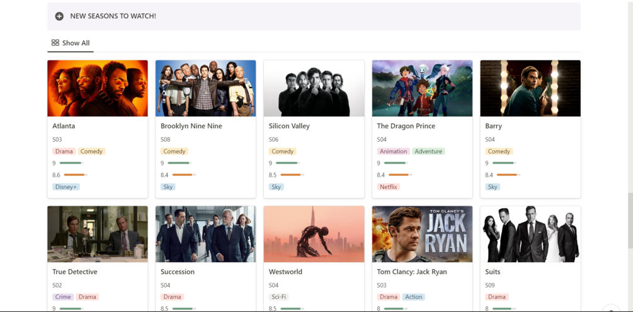
Task: Click the Sky tag on Barry card
Action: pyautogui.click(x=493, y=187)
